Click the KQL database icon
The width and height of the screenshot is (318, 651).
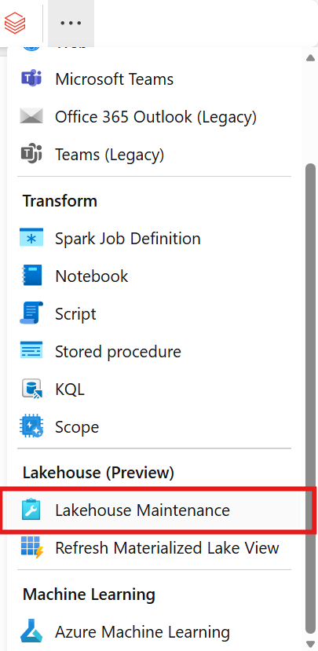pos(31,390)
